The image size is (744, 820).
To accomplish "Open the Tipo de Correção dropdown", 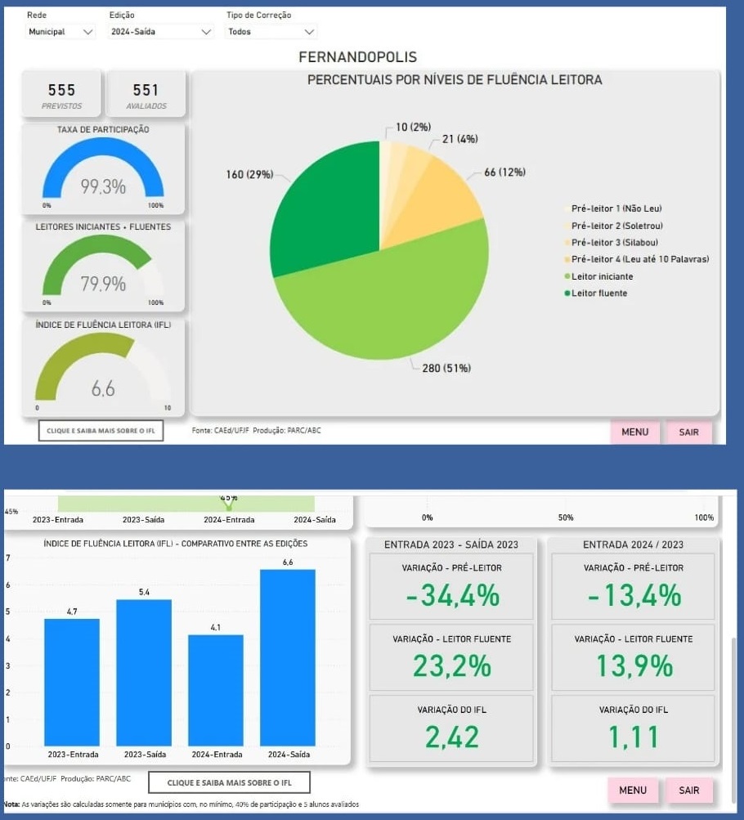I will coord(271,32).
